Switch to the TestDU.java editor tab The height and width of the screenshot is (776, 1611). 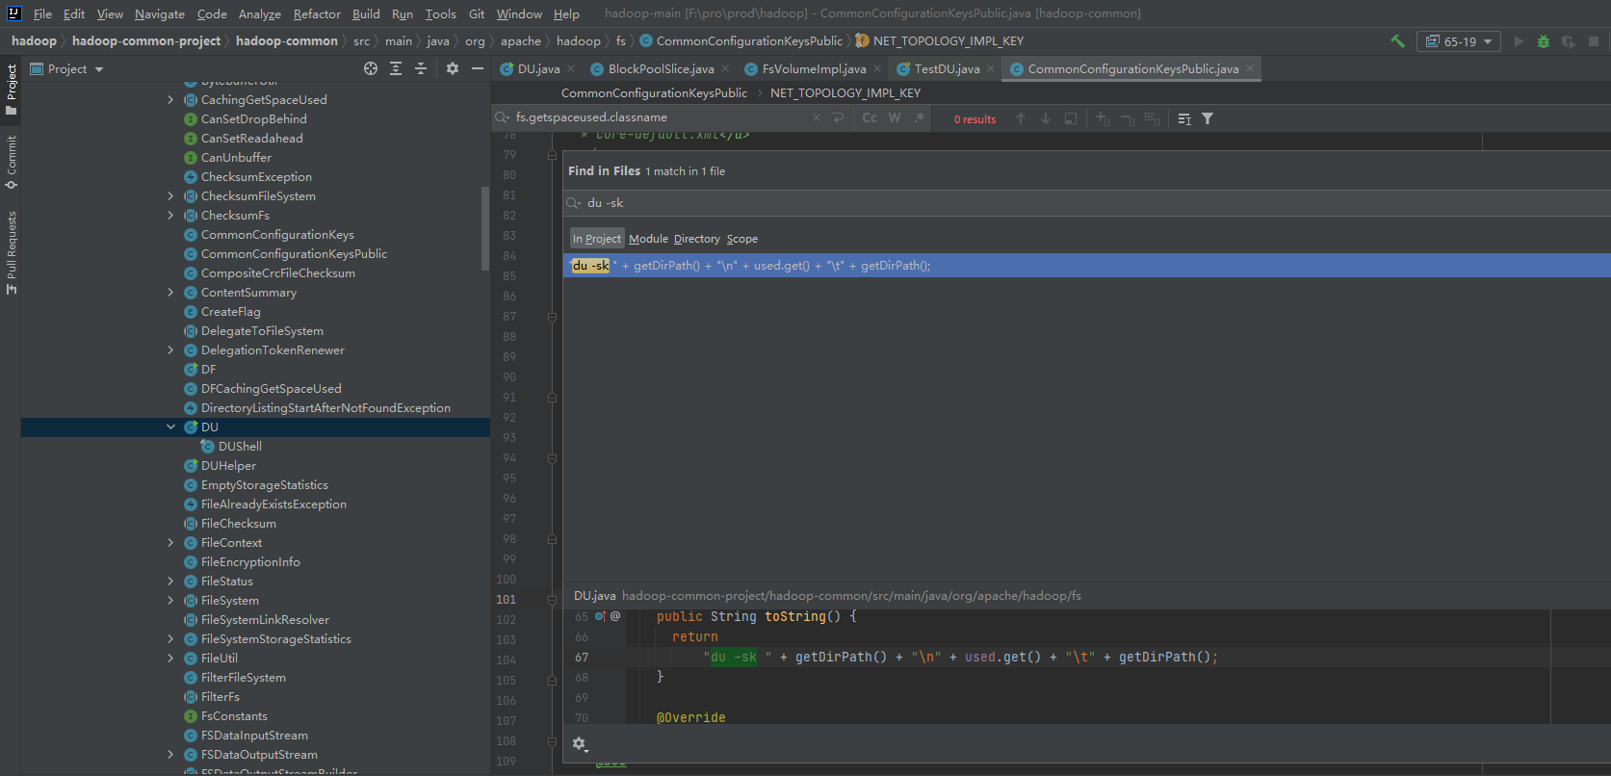tap(946, 68)
